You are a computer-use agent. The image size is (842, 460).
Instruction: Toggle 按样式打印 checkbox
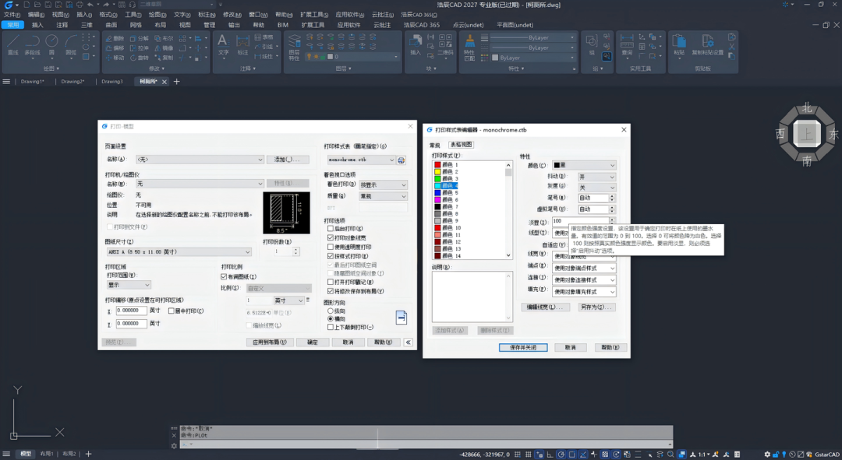pyautogui.click(x=331, y=256)
